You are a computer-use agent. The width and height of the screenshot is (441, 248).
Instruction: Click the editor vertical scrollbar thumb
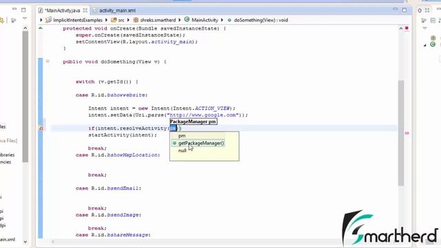pos(401,133)
